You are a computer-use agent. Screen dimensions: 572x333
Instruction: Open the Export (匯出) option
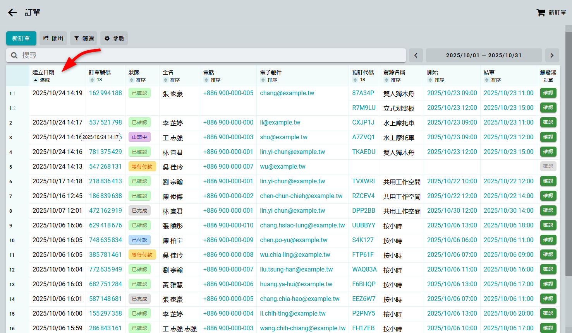pyautogui.click(x=53, y=38)
